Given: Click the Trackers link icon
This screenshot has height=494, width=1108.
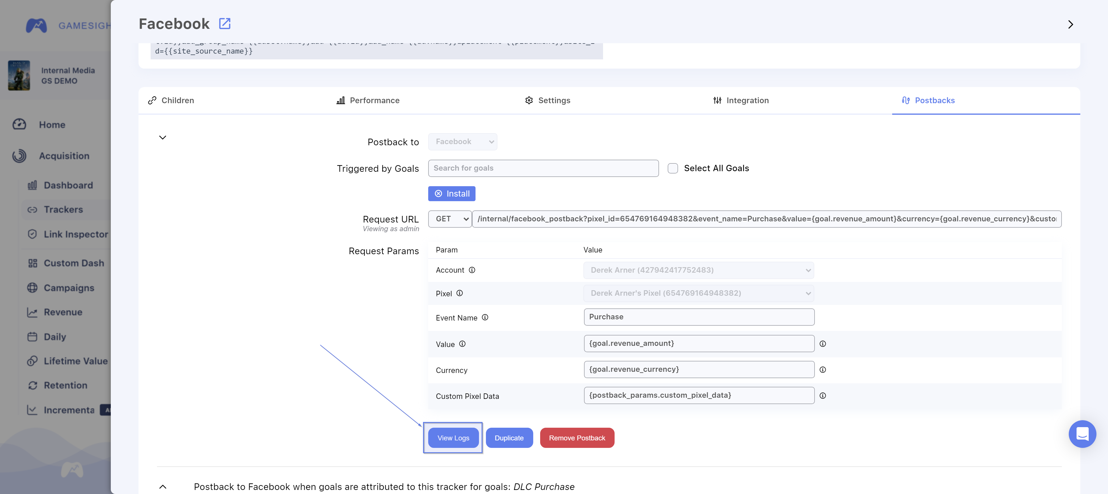Looking at the screenshot, I should point(32,210).
